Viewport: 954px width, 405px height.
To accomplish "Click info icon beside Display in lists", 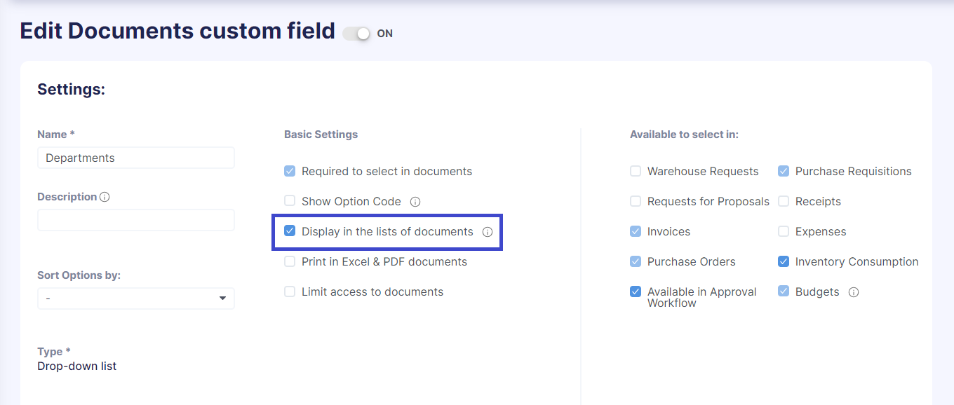I will click(488, 232).
